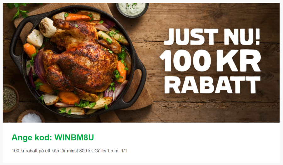This screenshot has width=283, height=165.
Task: Click the '100 KR' text on banner
Action: [x=210, y=61]
